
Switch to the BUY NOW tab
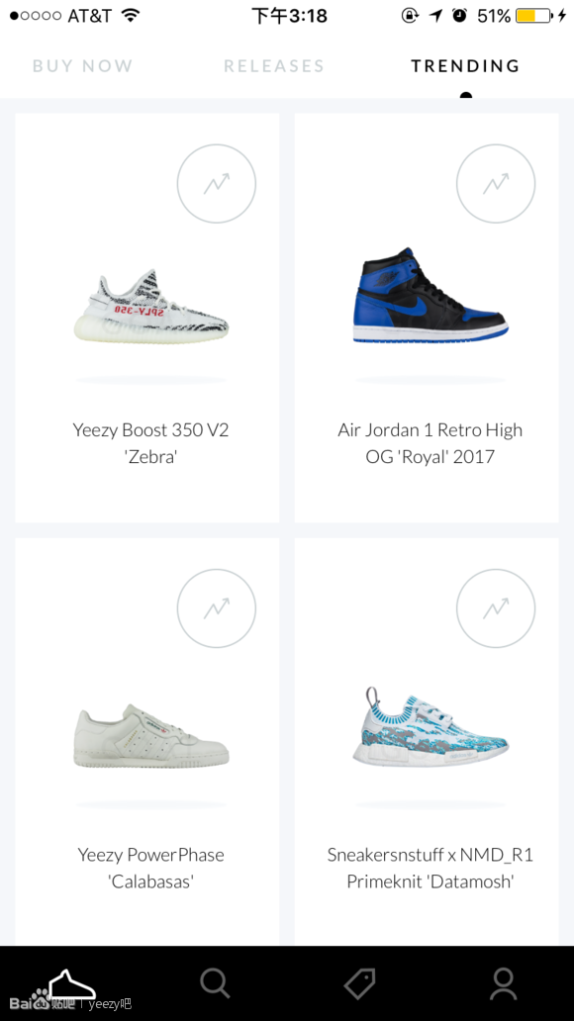click(83, 65)
